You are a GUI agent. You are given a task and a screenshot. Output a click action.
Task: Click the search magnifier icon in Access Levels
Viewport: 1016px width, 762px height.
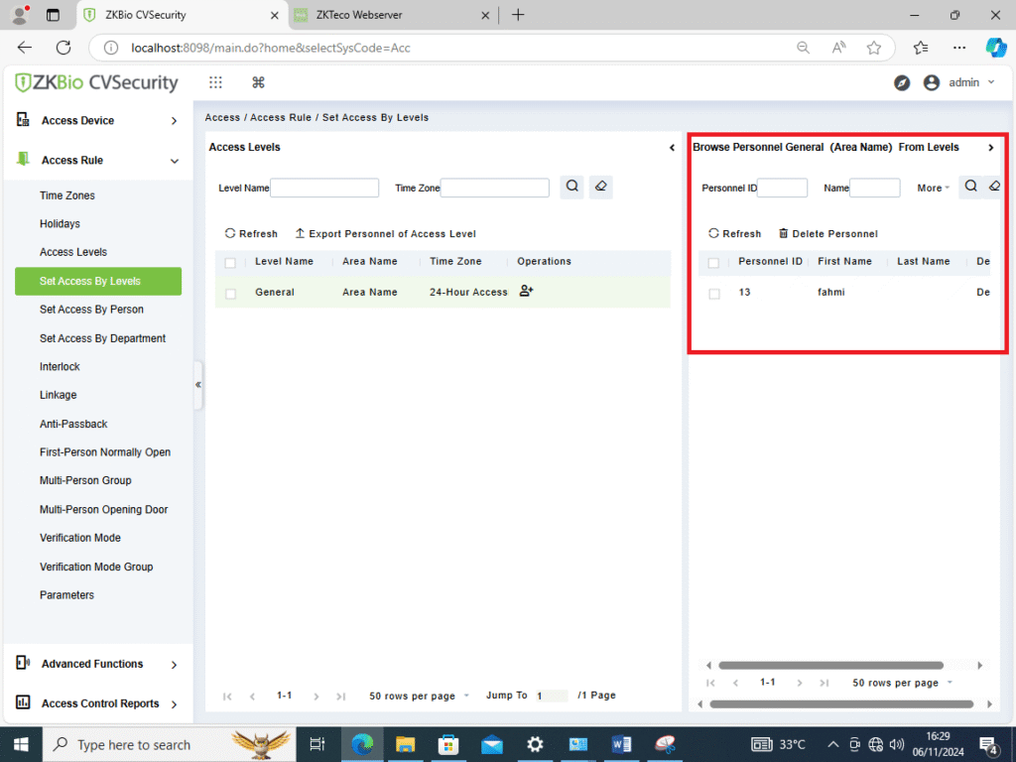pyautogui.click(x=571, y=187)
